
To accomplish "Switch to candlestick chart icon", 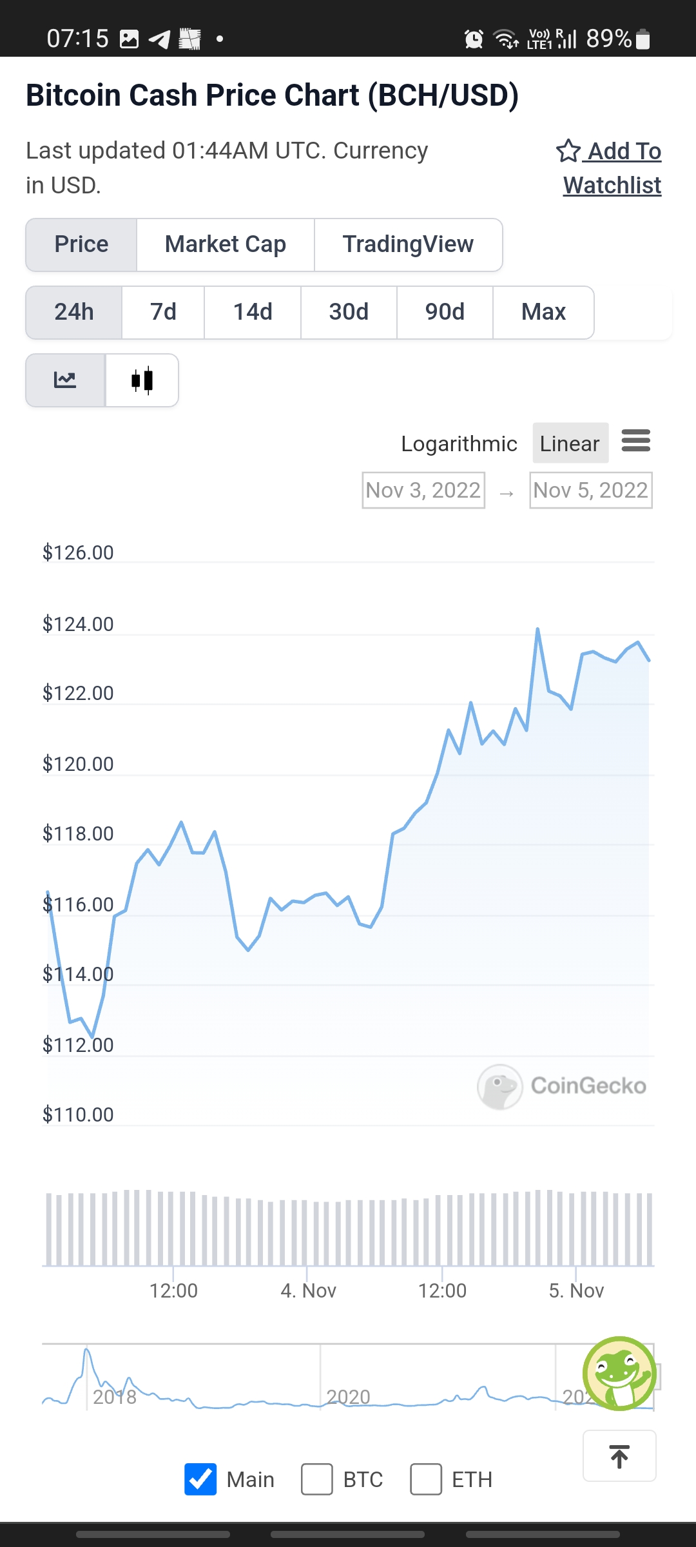I will [142, 380].
